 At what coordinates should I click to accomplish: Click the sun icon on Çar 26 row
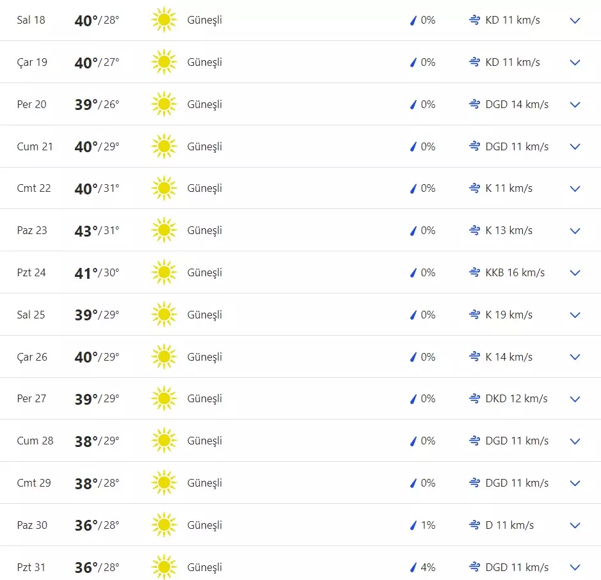(164, 357)
